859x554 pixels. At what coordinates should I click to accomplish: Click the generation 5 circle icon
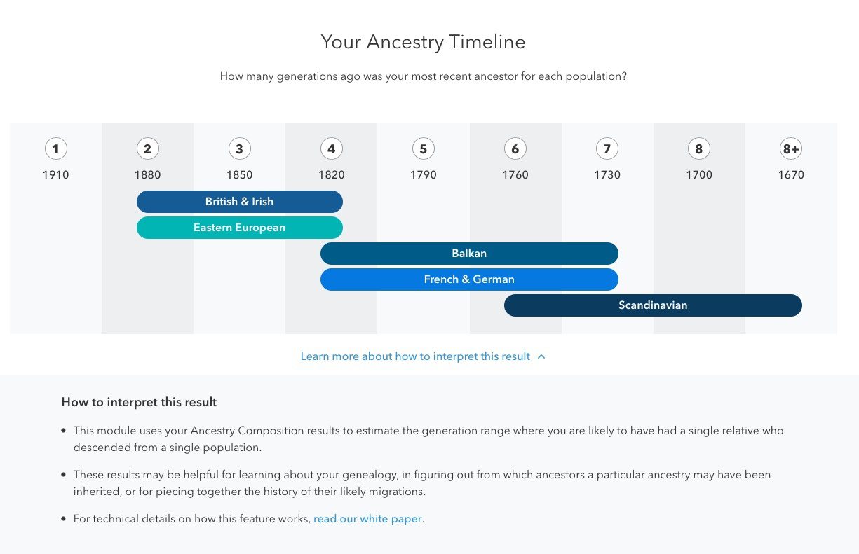[423, 148]
